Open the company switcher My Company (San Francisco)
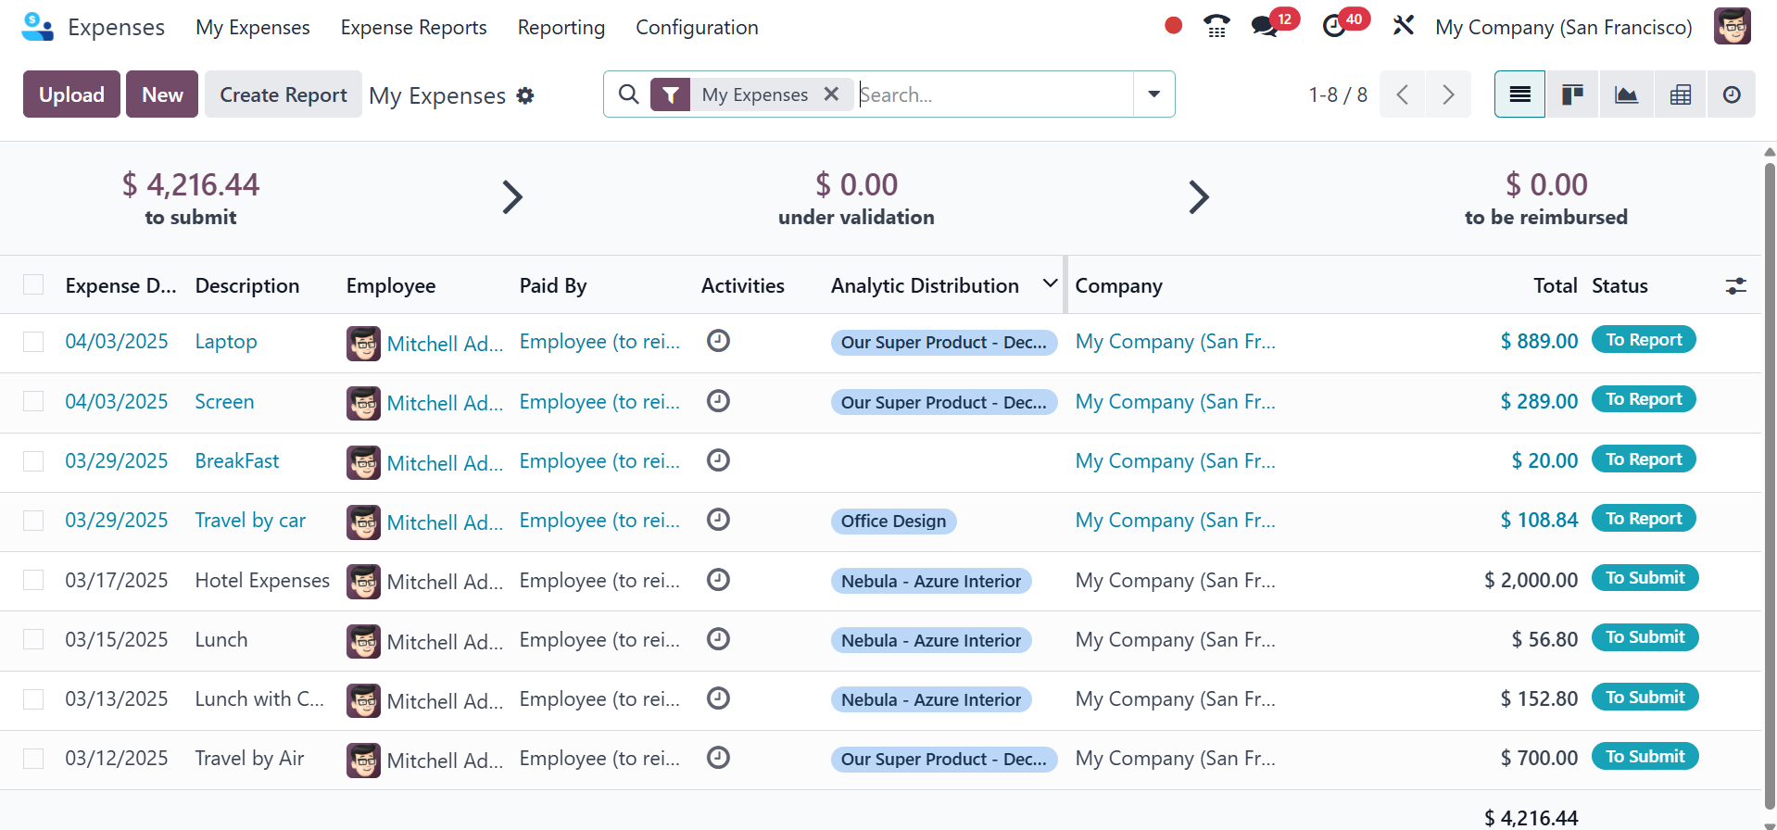 click(x=1563, y=28)
